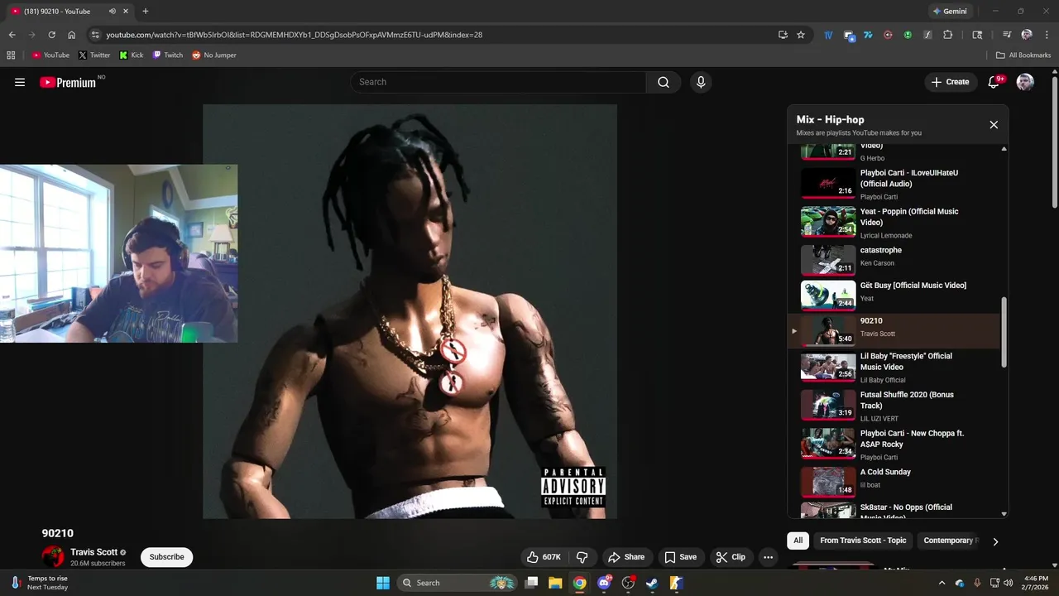
Task: Open the Twitter bookmark
Action: click(x=94, y=55)
